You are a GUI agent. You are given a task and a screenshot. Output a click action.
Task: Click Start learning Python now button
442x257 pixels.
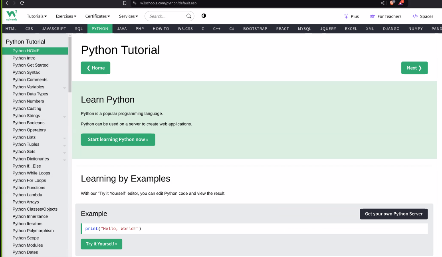coord(118,140)
